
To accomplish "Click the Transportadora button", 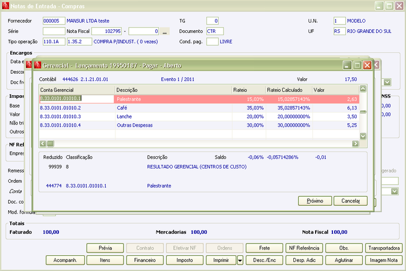I will tap(384, 248).
